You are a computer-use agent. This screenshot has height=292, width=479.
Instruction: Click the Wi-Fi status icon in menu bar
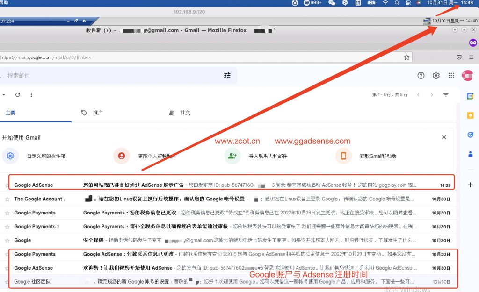click(385, 3)
